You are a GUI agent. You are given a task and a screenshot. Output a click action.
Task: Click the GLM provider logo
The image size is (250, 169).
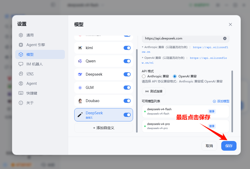[x=80, y=88]
